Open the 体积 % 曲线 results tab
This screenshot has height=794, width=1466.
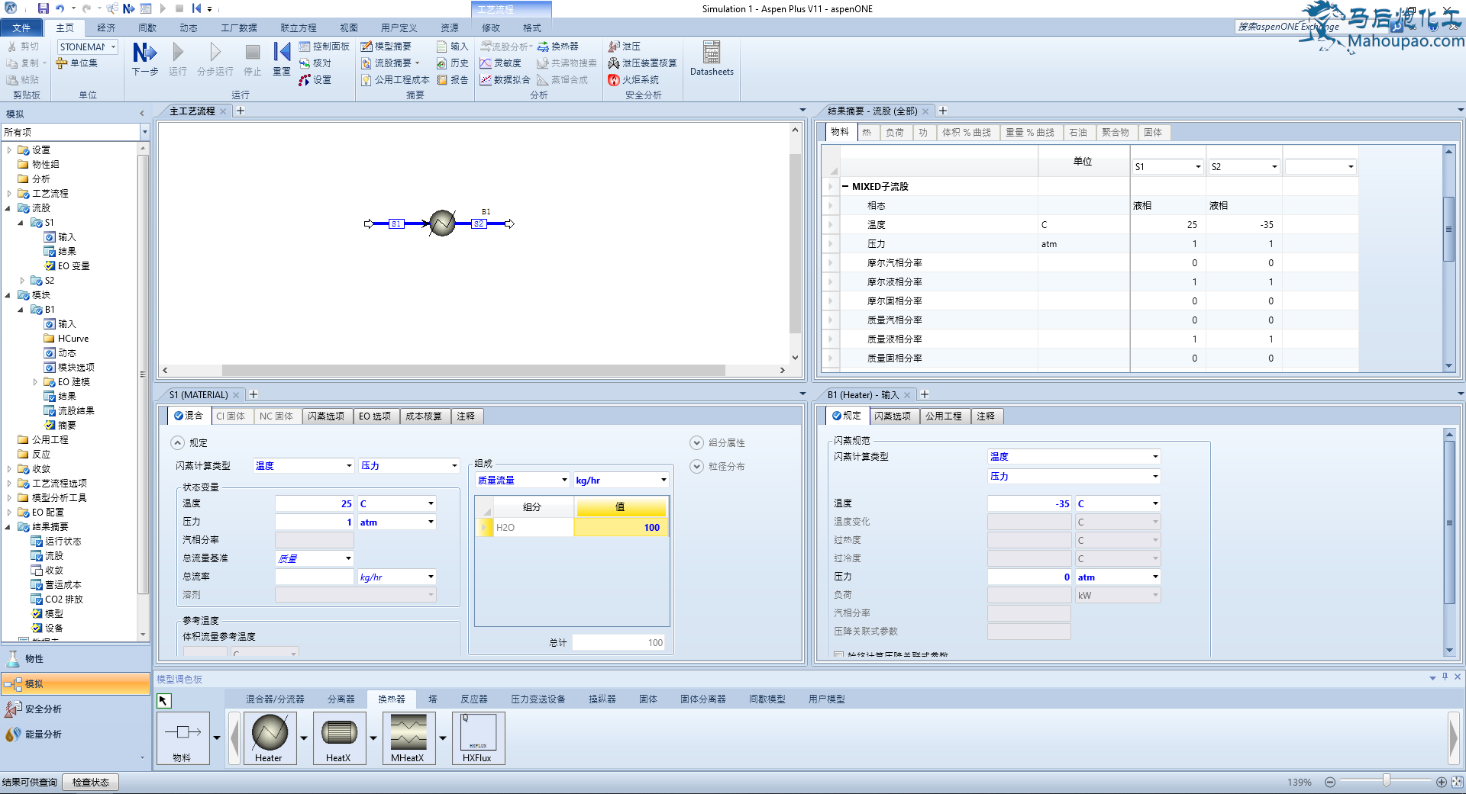coord(966,133)
